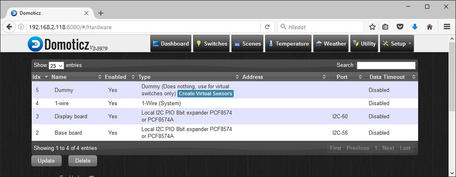Bookmark this page with star icon
This screenshot has width=456, height=177.
372,27
